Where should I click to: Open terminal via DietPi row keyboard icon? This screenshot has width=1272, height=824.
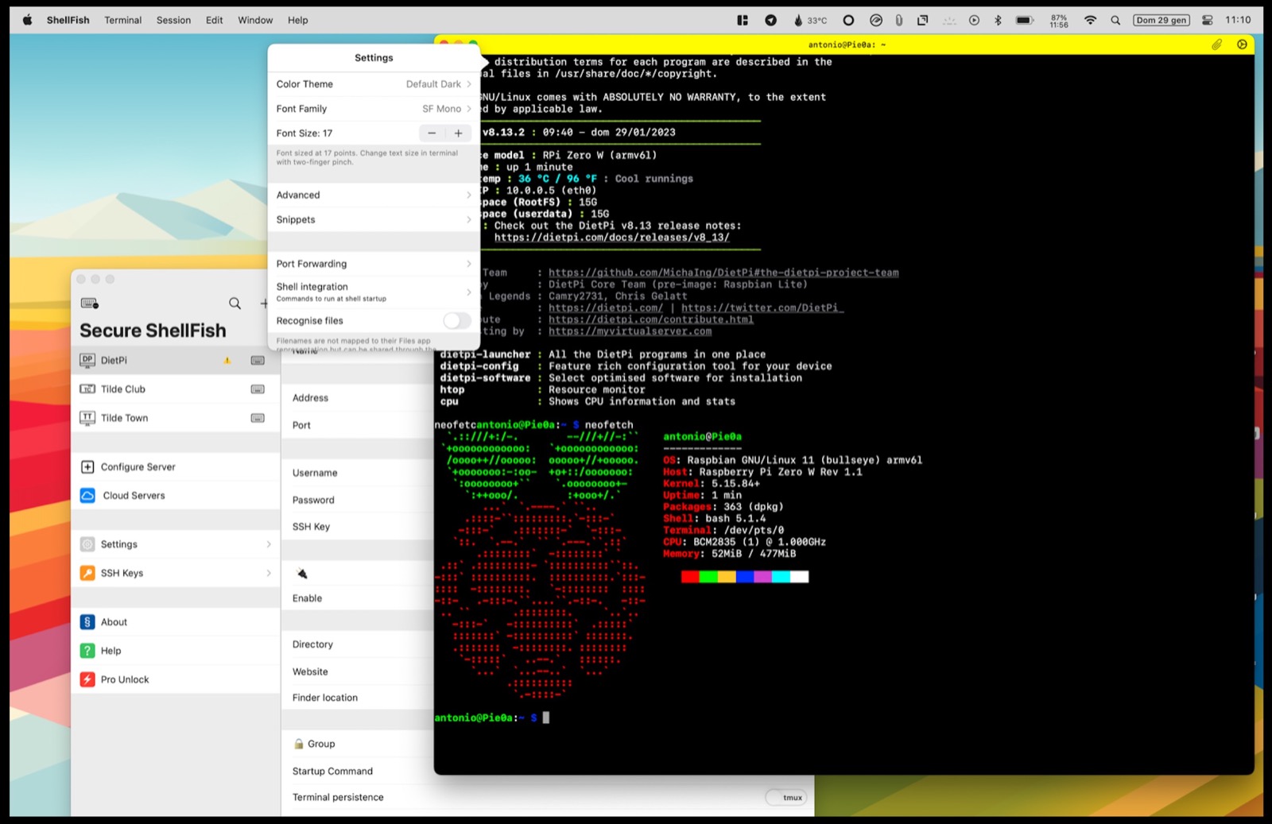click(x=258, y=361)
